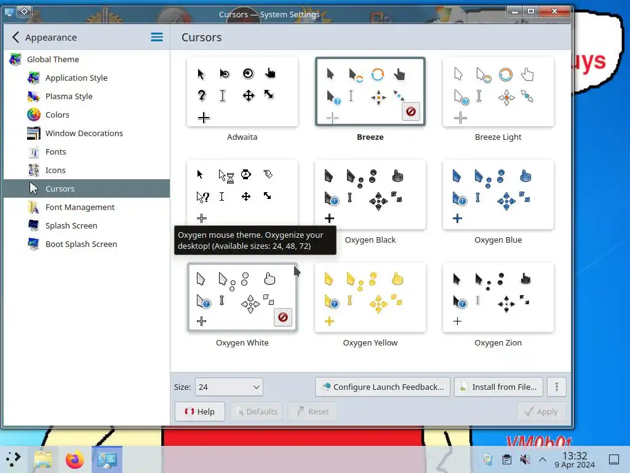Open the three-dot more options button
630x473 pixels.
click(x=556, y=387)
